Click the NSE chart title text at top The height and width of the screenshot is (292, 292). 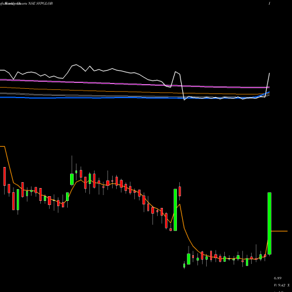(26, 4)
